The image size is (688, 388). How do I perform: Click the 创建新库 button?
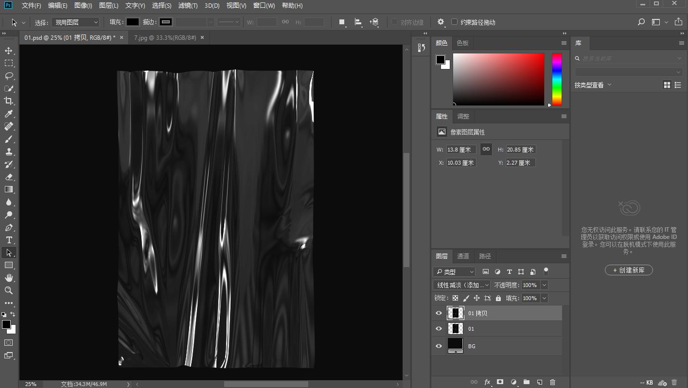[x=629, y=270]
